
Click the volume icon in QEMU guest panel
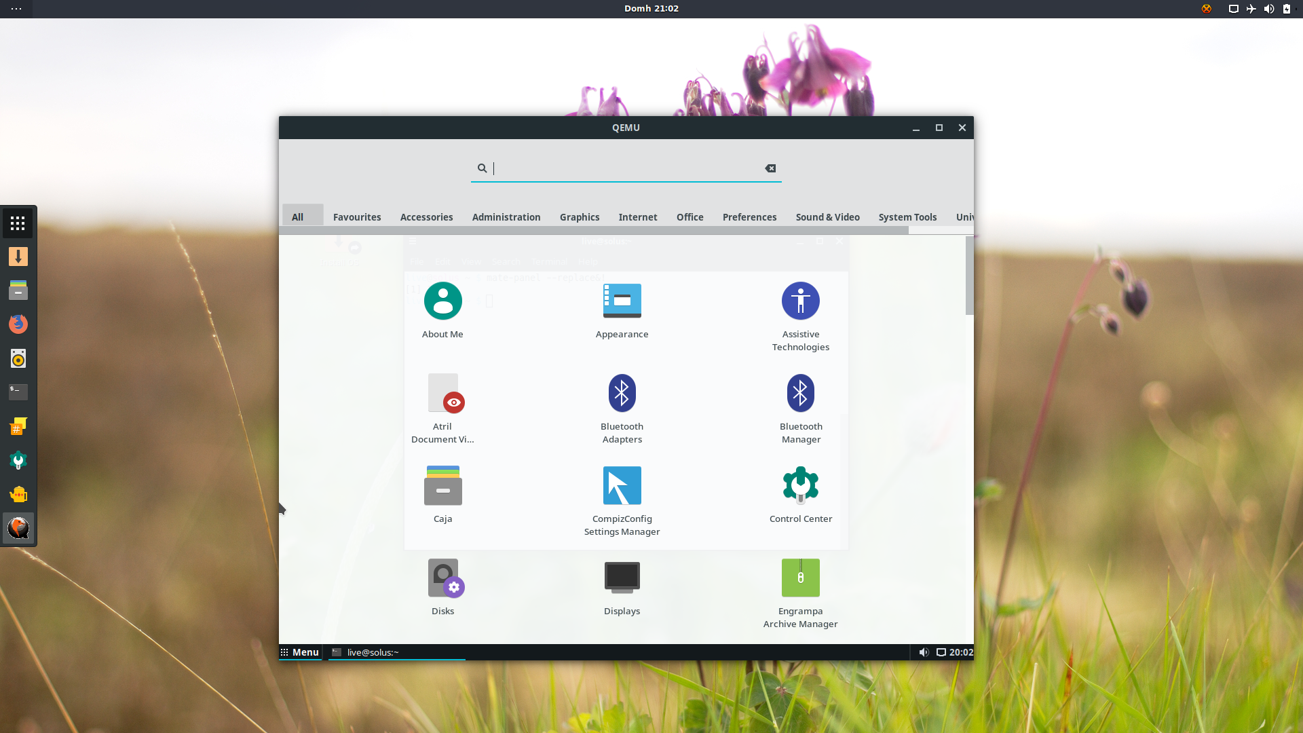(924, 652)
